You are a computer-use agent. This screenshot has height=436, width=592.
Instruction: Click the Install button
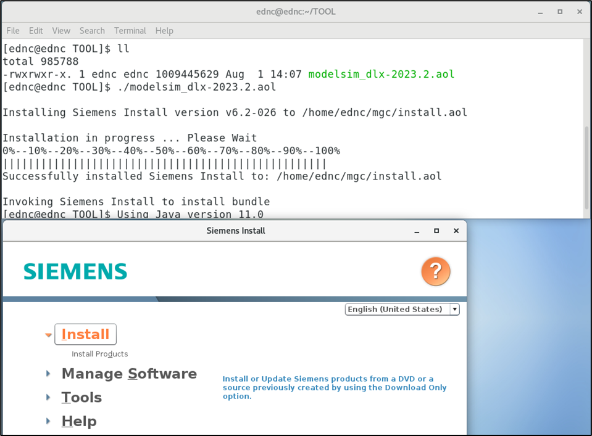(85, 334)
